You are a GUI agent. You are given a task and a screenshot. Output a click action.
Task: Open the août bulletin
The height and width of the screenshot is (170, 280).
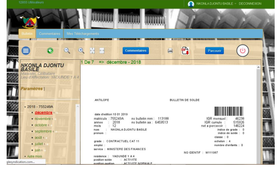pyautogui.click(x=38, y=138)
